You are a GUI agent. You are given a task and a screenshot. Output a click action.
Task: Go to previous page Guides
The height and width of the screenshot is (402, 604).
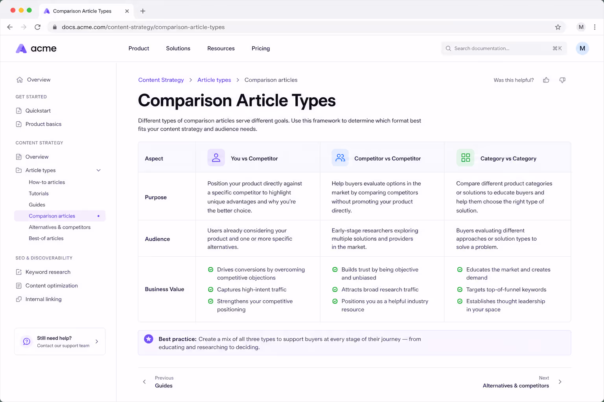pos(164,386)
